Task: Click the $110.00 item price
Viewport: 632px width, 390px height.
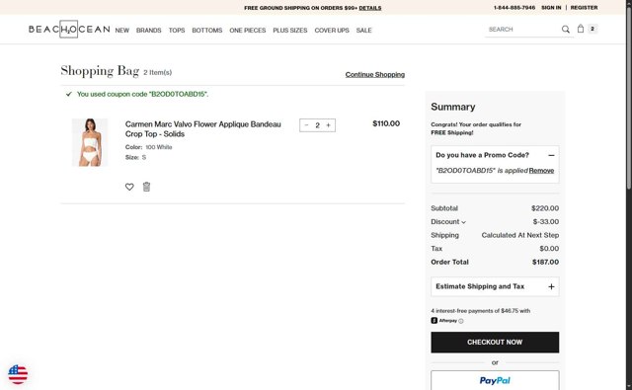Action: click(x=386, y=123)
